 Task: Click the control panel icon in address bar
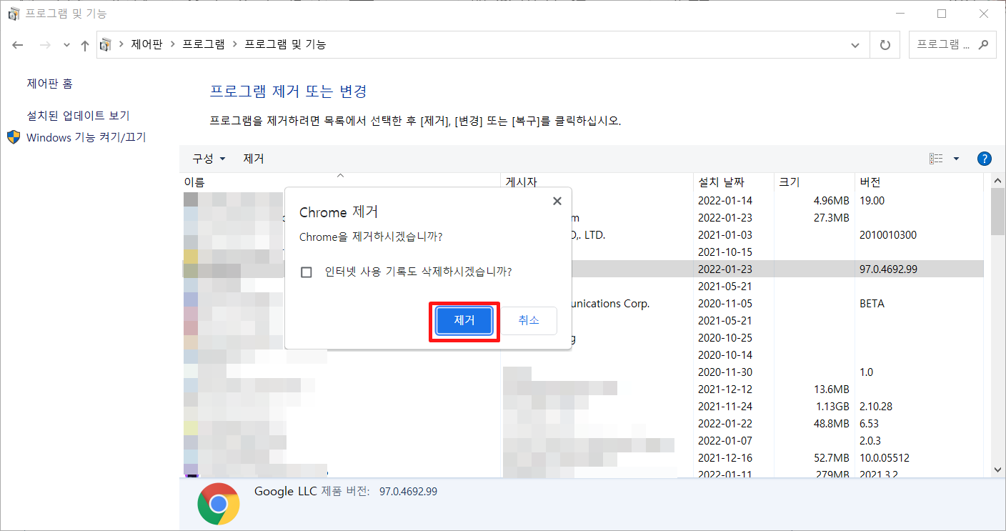[x=106, y=45]
